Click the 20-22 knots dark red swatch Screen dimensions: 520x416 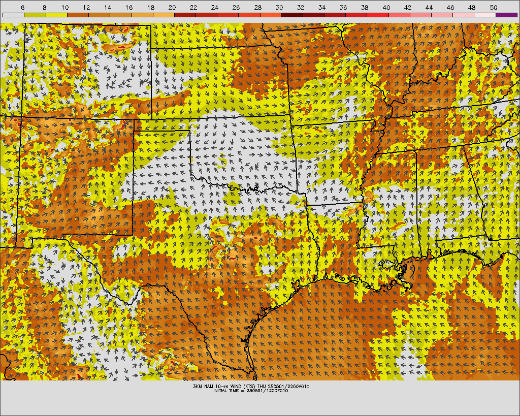[185, 15]
